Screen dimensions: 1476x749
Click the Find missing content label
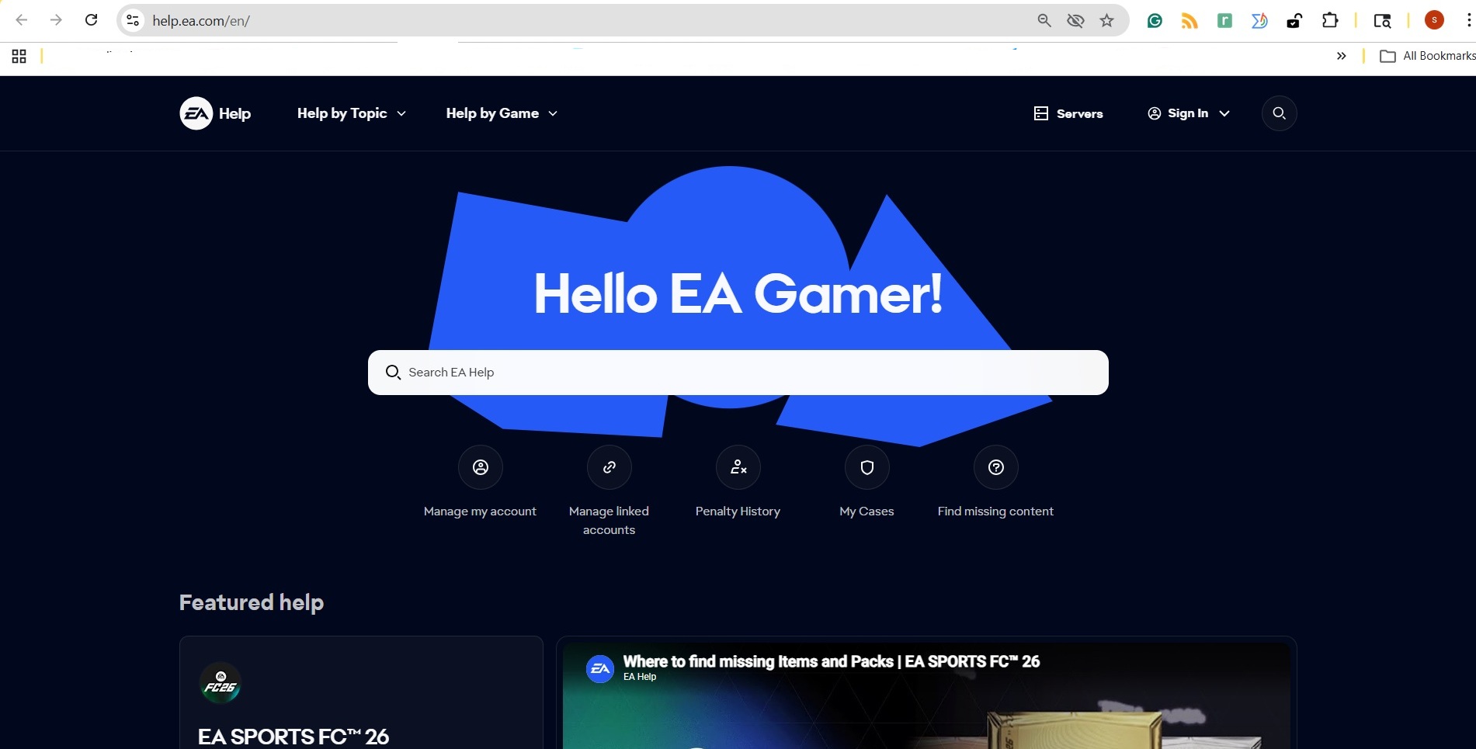point(996,511)
